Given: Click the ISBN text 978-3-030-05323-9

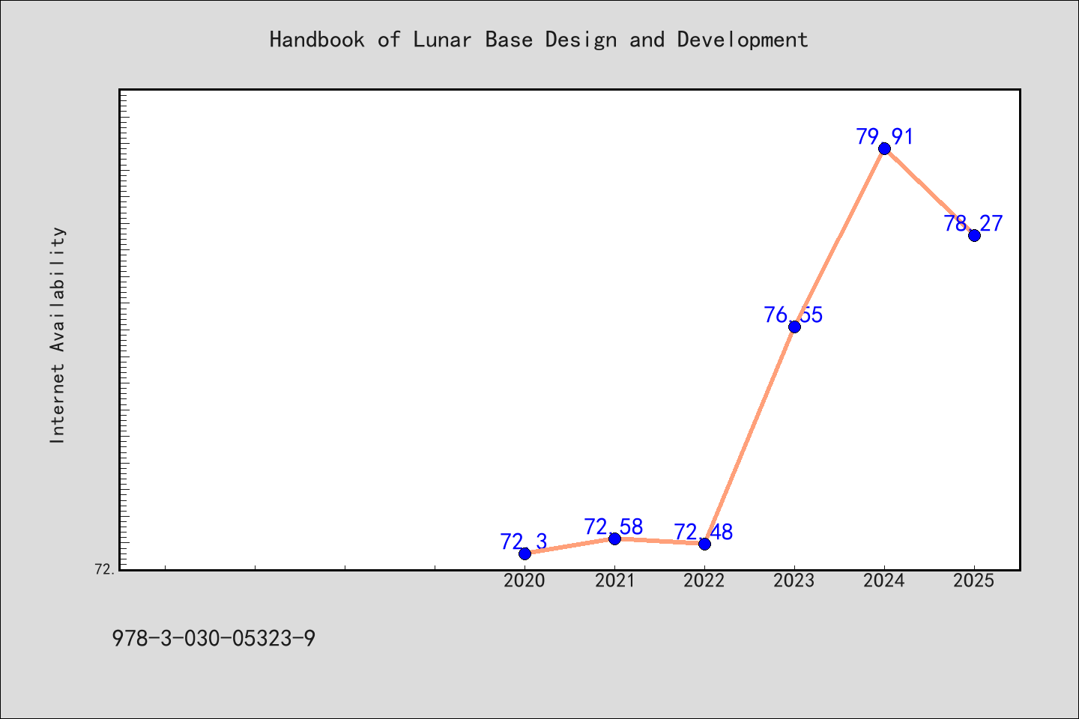Looking at the screenshot, I should pyautogui.click(x=214, y=639).
